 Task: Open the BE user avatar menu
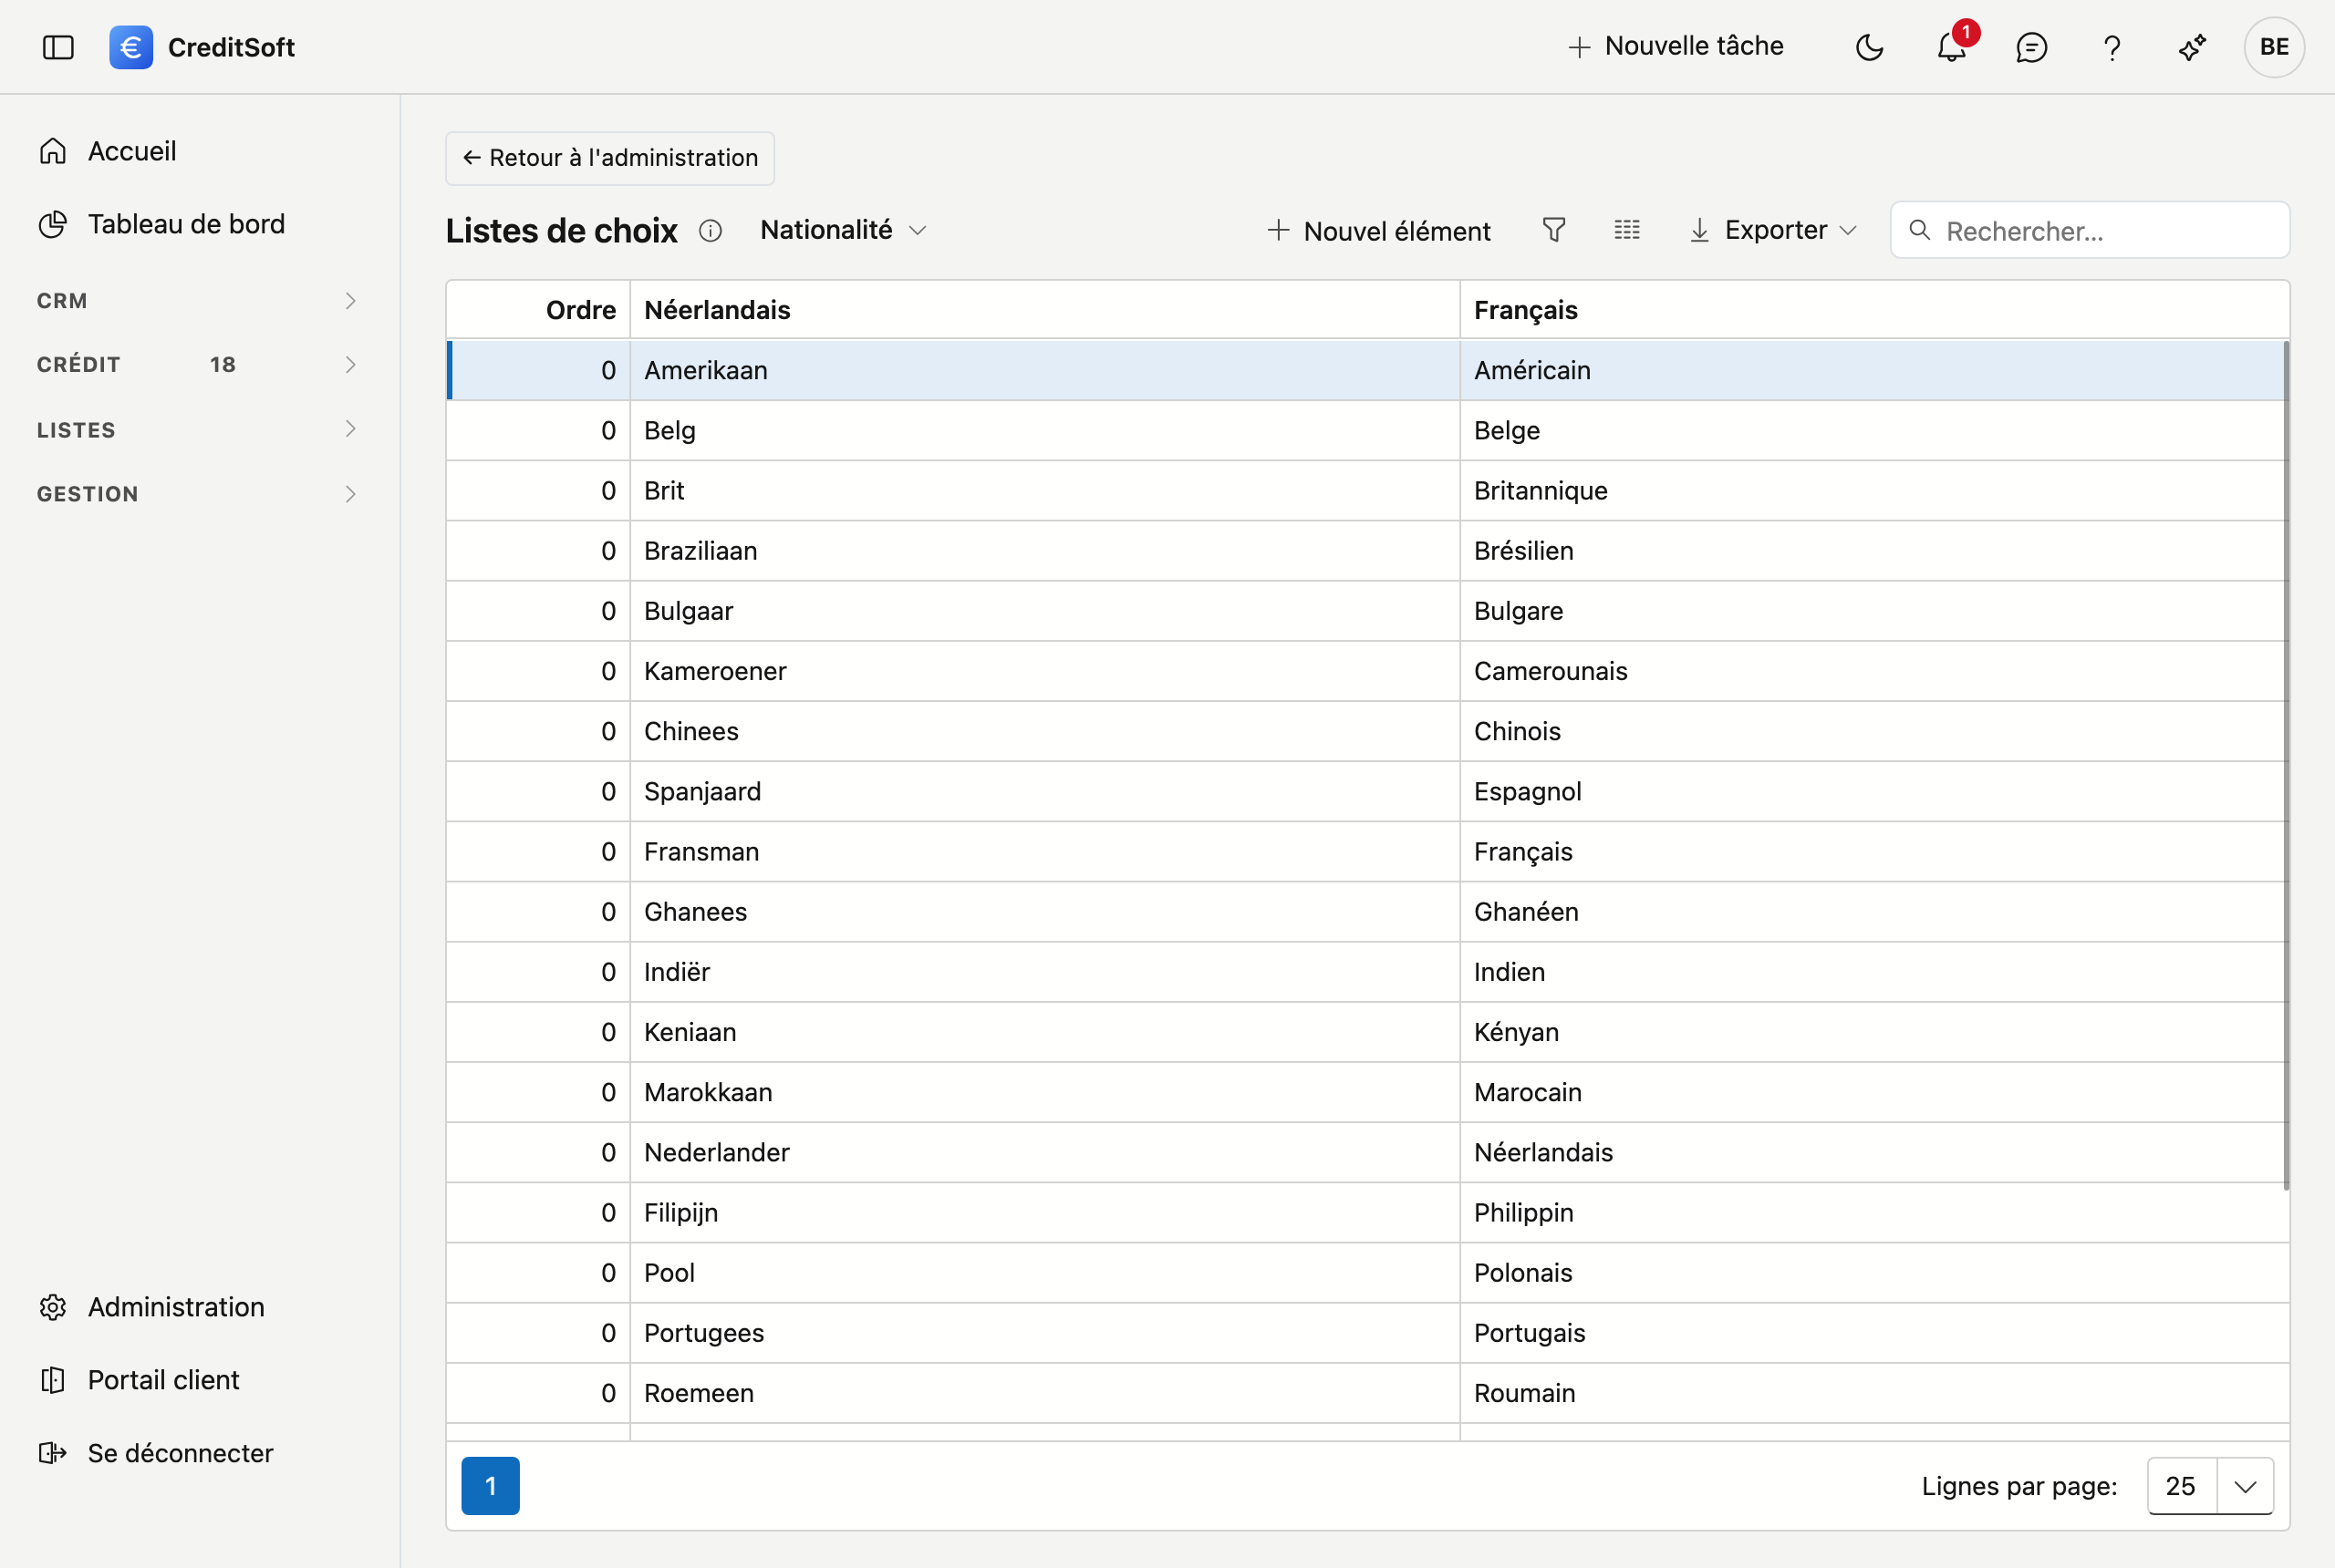coord(2274,47)
